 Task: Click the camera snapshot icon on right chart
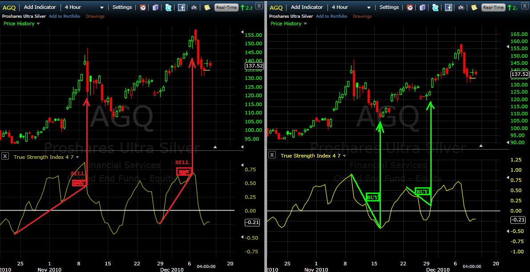[461, 7]
